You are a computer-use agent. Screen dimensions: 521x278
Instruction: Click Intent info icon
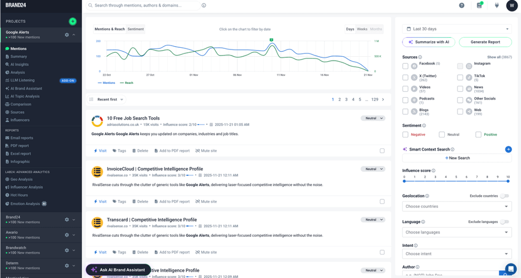(x=416, y=245)
